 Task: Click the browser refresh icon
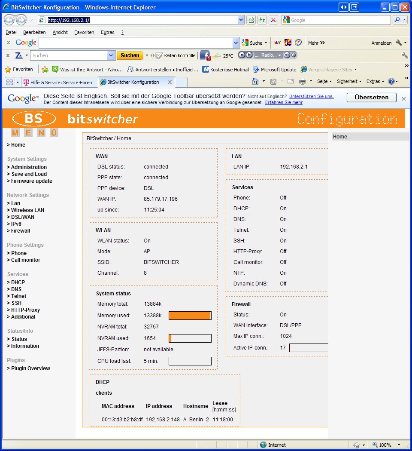pos(262,20)
